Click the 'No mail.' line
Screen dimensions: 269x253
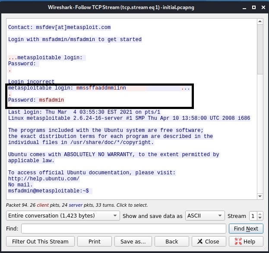(20, 185)
